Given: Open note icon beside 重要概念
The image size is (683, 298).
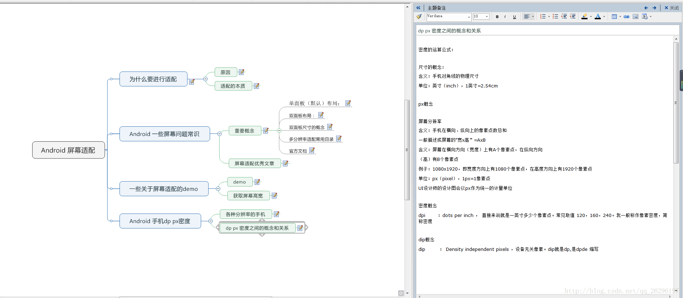Looking at the screenshot, I should (x=266, y=131).
